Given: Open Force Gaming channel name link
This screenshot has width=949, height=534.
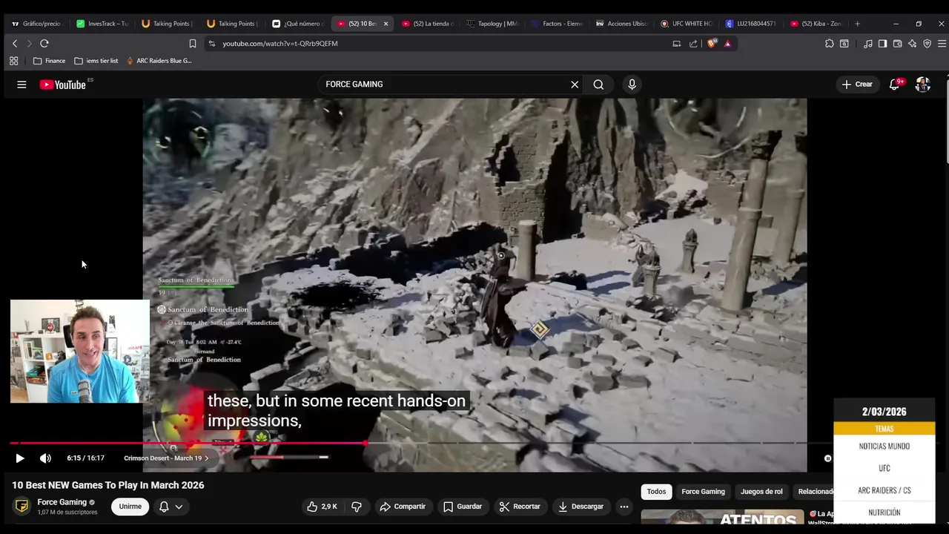Looking at the screenshot, I should click(62, 502).
